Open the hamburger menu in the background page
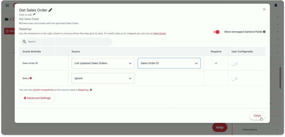 [x=7, y=5]
